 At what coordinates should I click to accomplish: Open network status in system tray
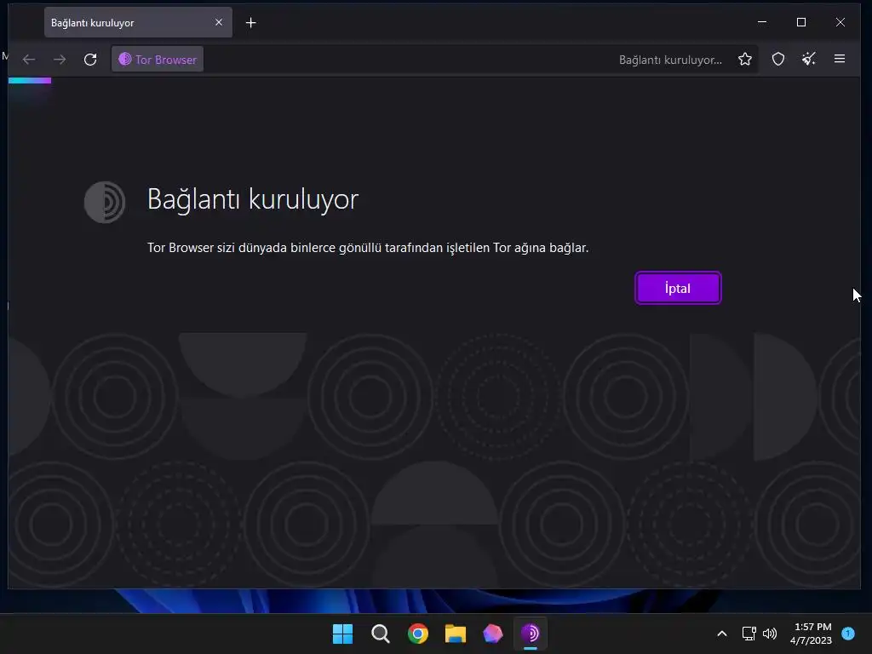coord(749,634)
